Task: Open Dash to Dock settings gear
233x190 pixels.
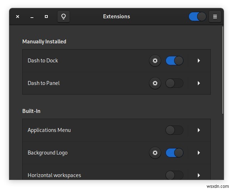Action: (x=155, y=61)
